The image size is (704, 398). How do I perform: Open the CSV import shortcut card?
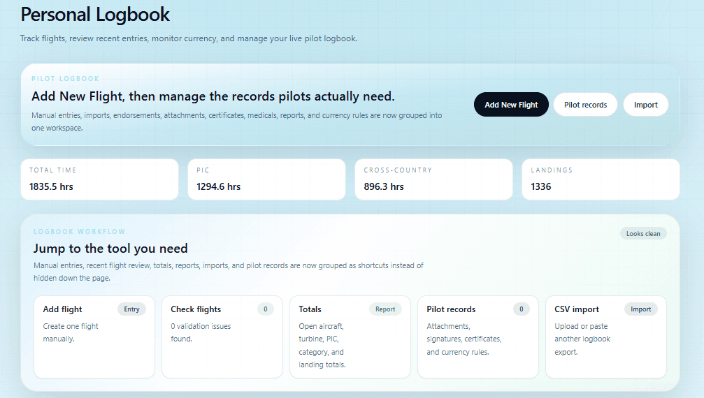click(x=606, y=337)
